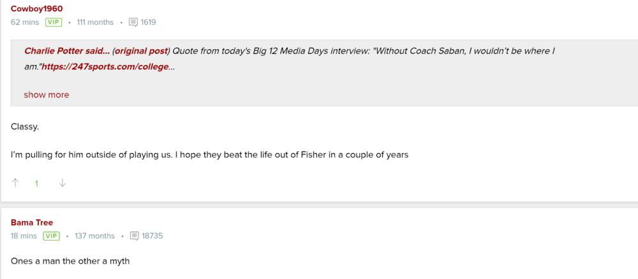Click the VIP badge next to 18 mins
The width and height of the screenshot is (638, 279).
pos(51,236)
